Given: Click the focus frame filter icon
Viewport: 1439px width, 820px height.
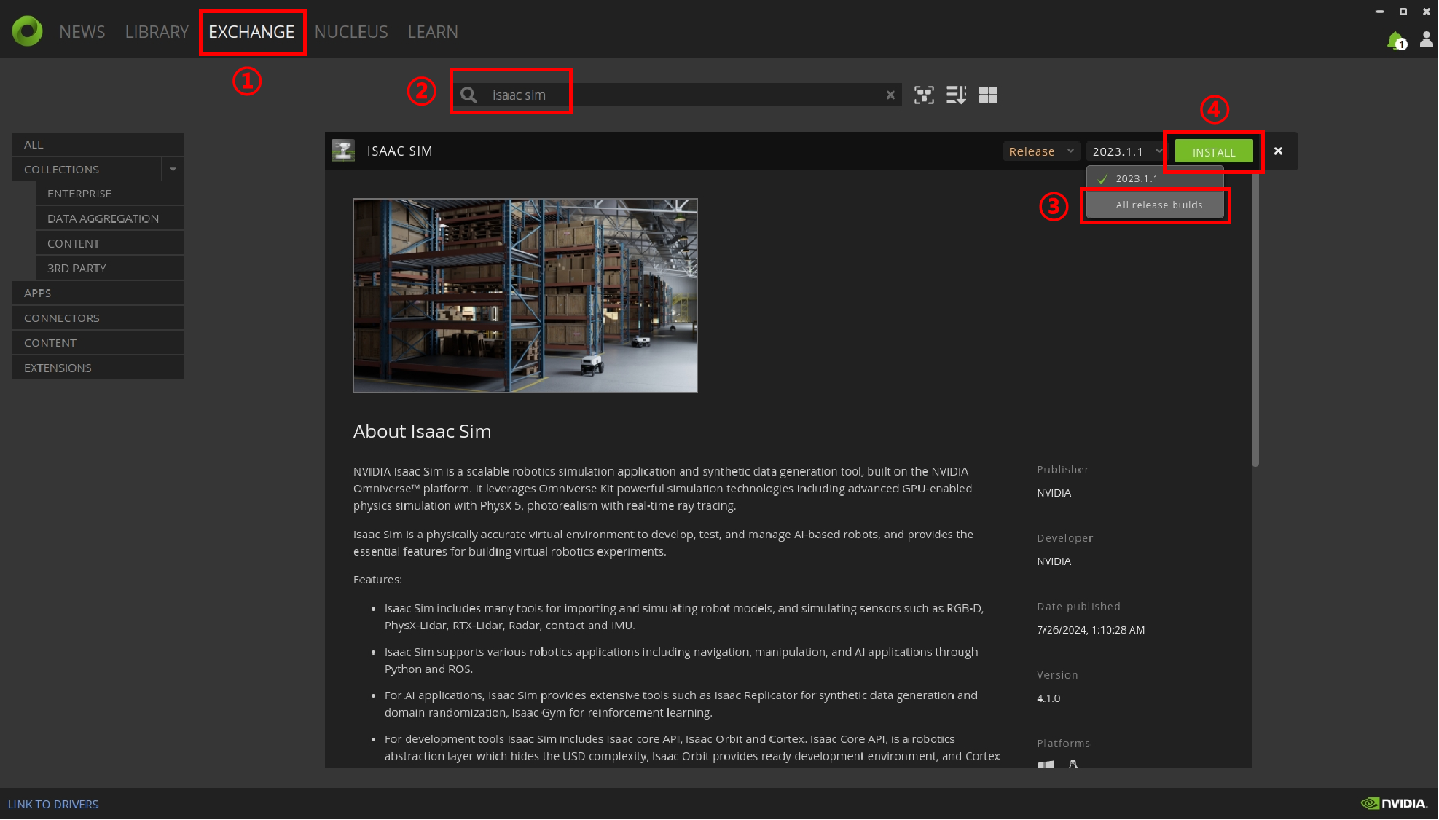Looking at the screenshot, I should coord(924,95).
